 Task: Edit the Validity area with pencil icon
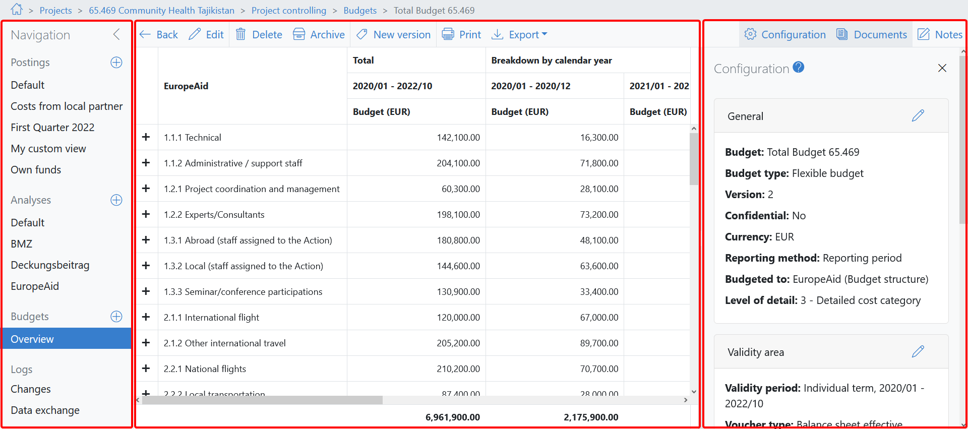tap(918, 352)
